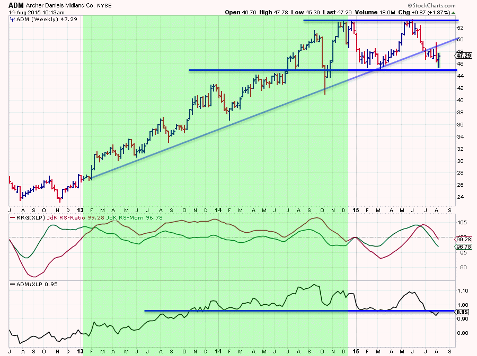The width and height of the screenshot is (477, 356).
Task: Click the NYSE exchange label
Action: (x=104, y=5)
